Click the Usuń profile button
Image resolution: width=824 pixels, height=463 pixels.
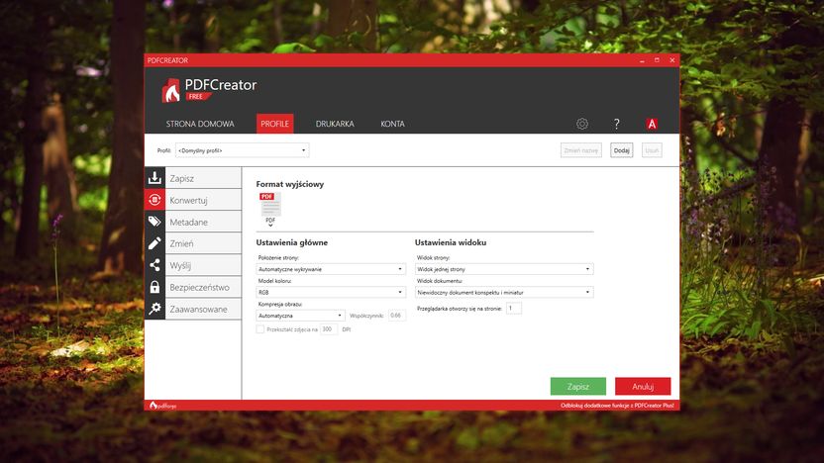(x=652, y=150)
